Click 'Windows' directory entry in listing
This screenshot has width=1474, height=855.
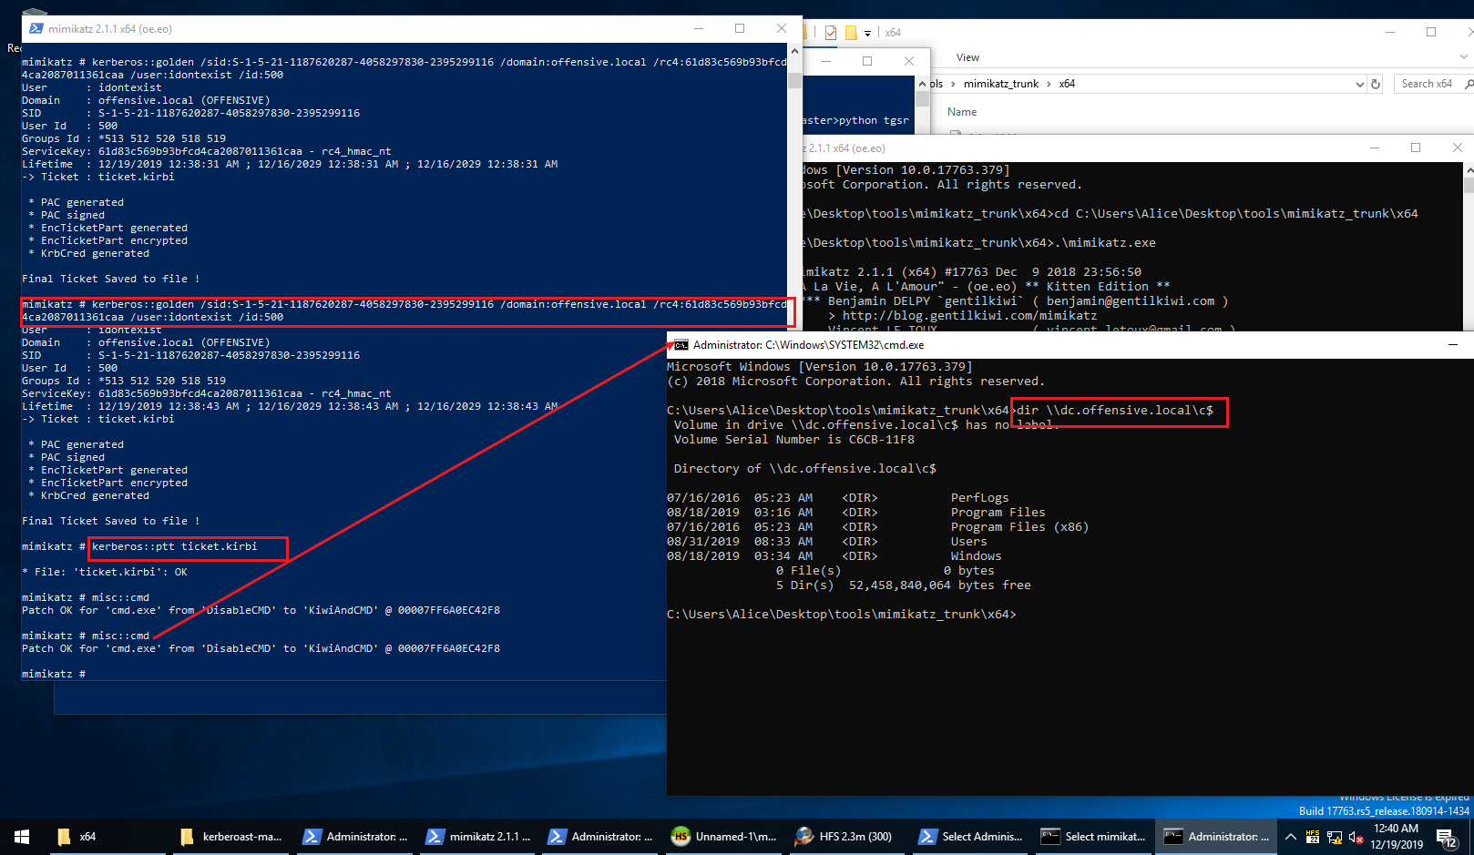pyautogui.click(x=976, y=556)
